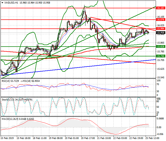Screen dimensions: 166x141
Task: Select the 20 Feb 17:00 time label
Action: tap(88, 138)
